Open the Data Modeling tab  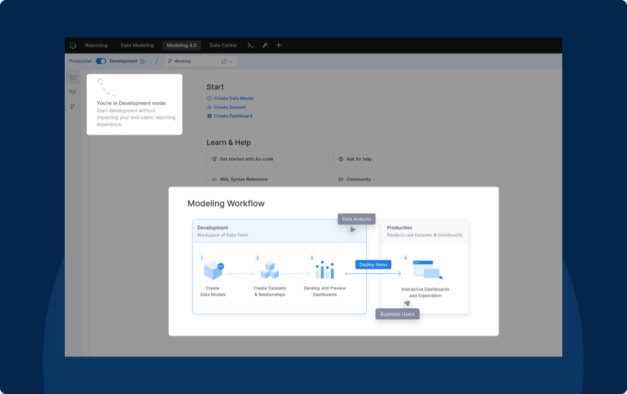(137, 45)
